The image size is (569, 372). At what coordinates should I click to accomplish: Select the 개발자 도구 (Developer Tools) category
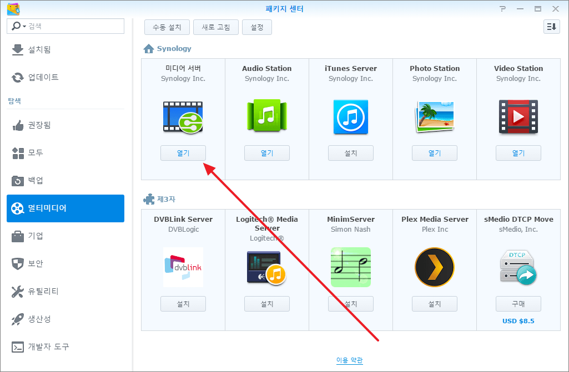(66, 346)
